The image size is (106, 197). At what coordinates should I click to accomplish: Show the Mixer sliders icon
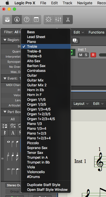[x=58, y=20]
